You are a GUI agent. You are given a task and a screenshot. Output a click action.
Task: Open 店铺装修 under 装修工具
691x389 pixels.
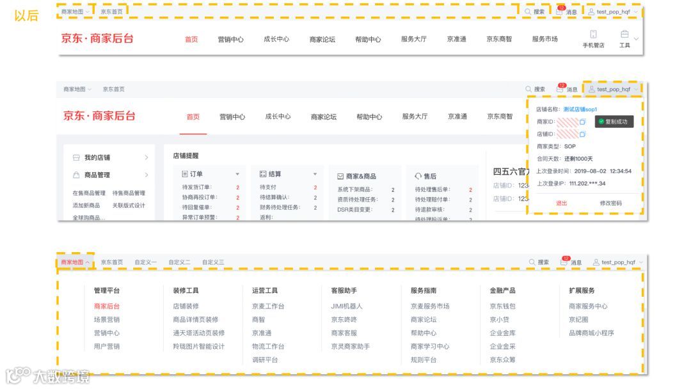186,306
